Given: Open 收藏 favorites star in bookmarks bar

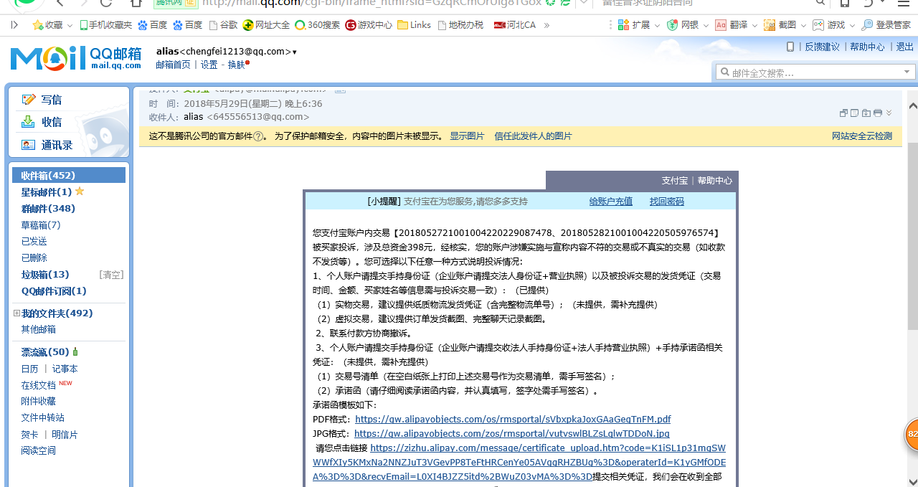Looking at the screenshot, I should [38, 25].
